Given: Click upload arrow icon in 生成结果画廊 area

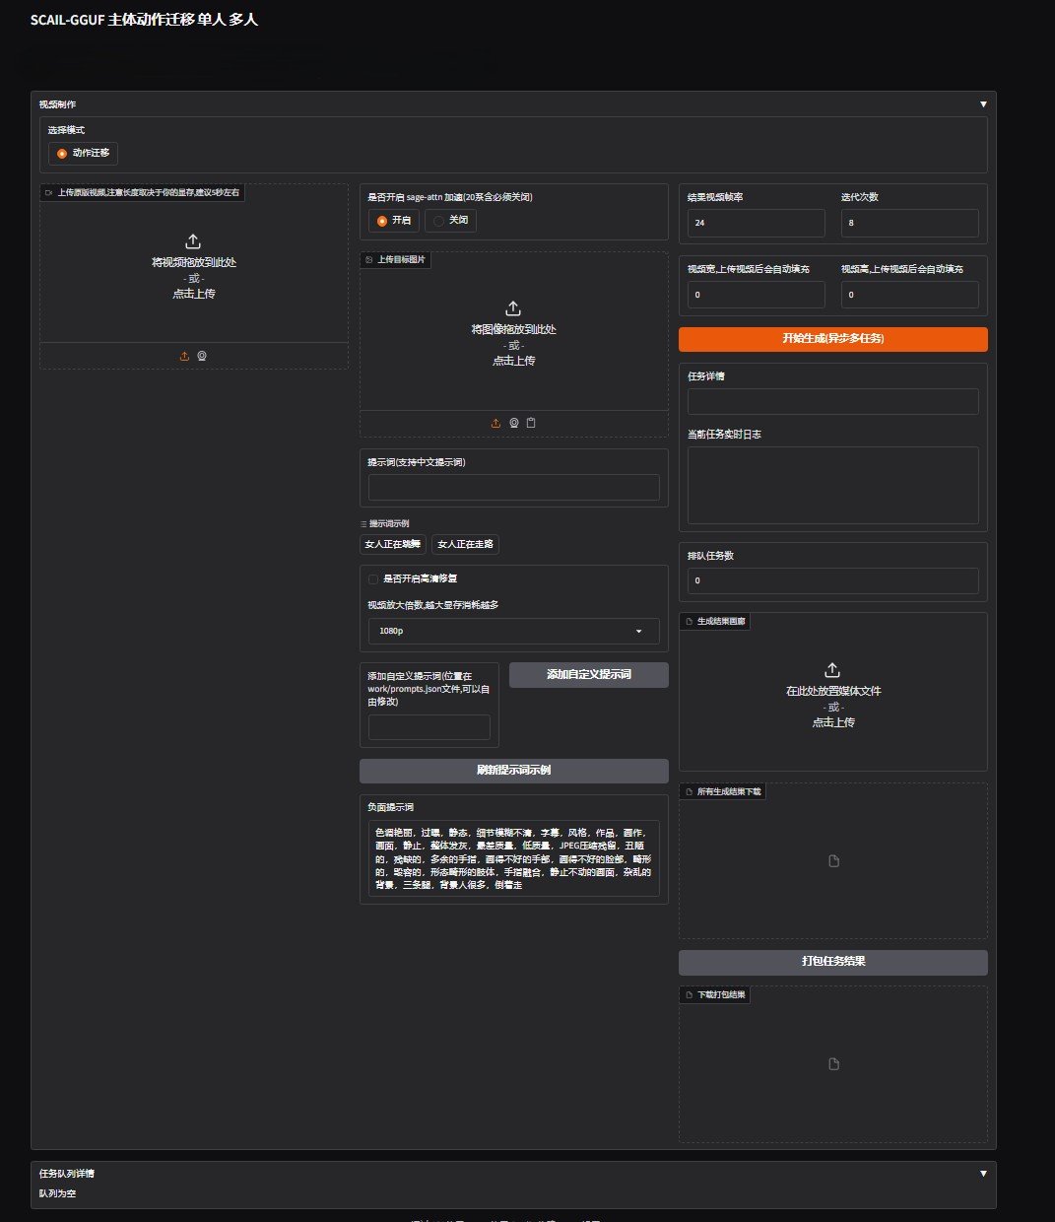Looking at the screenshot, I should pos(832,670).
